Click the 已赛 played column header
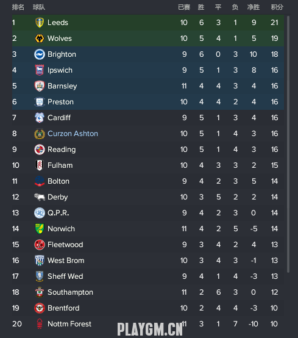The width and height of the screenshot is (298, 338). click(x=184, y=7)
